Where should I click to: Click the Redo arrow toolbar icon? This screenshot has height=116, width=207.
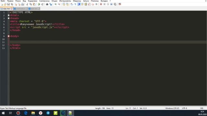(x=42, y=4)
